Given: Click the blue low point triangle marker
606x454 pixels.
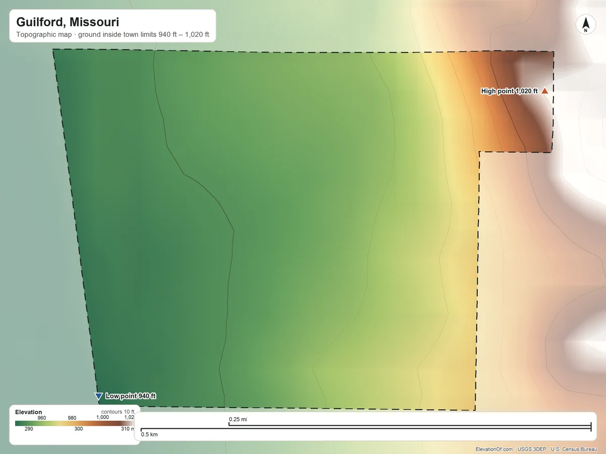Looking at the screenshot, I should pyautogui.click(x=98, y=396).
